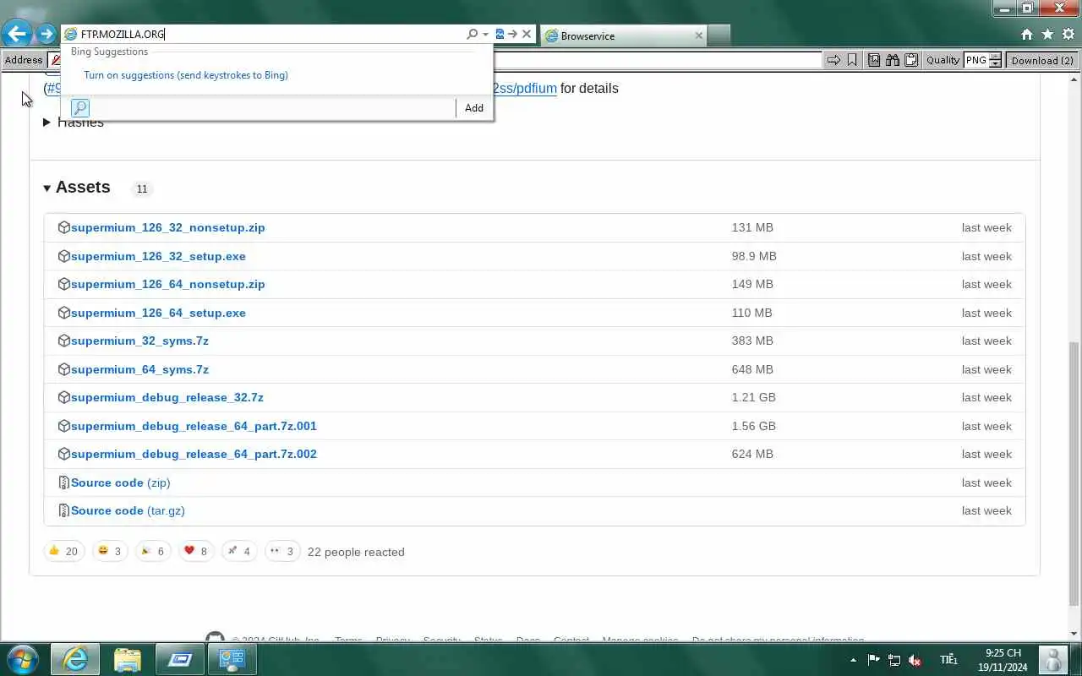This screenshot has height=676, width=1082.
Task: Download Source code (zip)
Action: 121,482
